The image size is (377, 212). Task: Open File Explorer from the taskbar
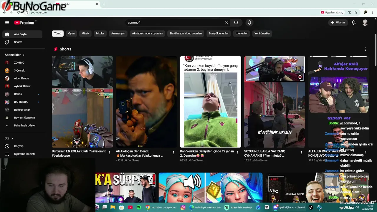(113, 207)
